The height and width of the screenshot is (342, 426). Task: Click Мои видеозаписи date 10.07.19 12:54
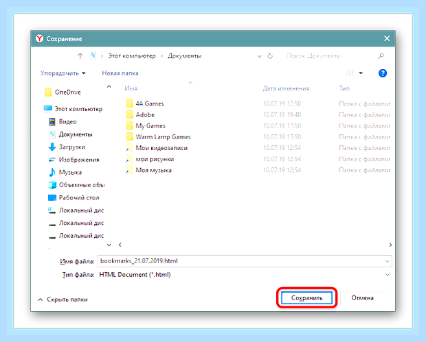tap(282, 148)
